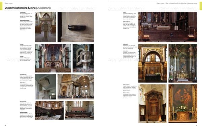Open the dark holy water stoup photo

click(76, 27)
